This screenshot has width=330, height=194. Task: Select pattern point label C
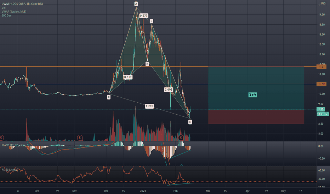click(151, 21)
